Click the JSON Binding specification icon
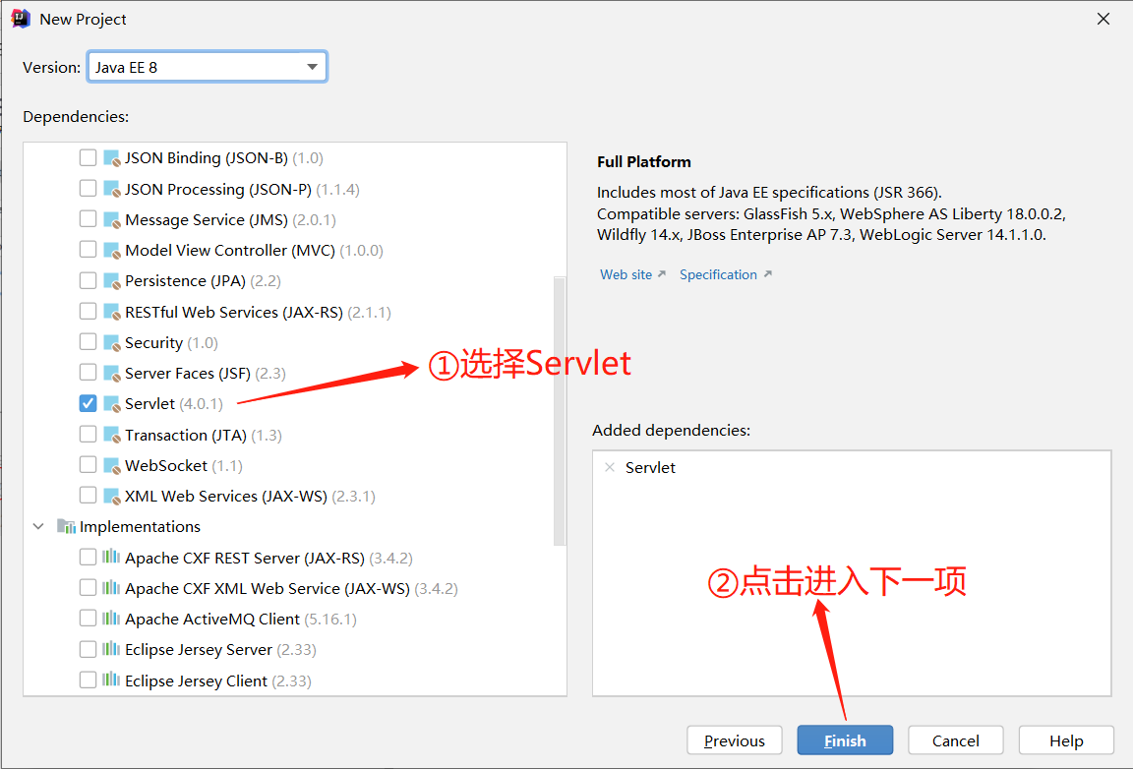This screenshot has width=1133, height=769. pos(111,158)
